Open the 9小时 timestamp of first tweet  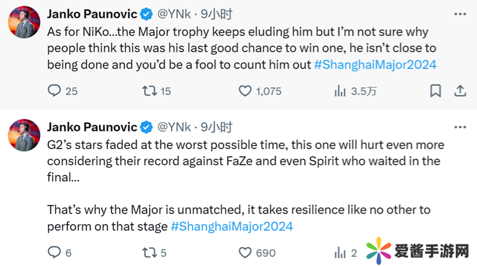[x=216, y=13]
